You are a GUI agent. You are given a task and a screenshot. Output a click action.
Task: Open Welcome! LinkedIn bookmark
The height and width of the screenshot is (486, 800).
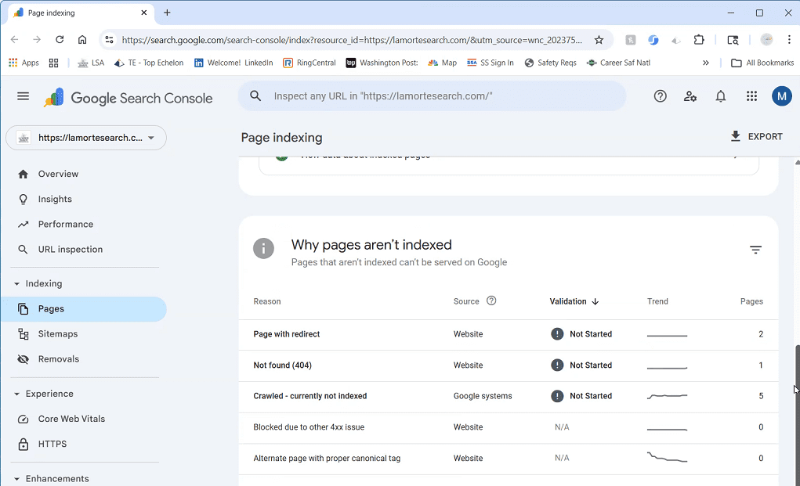233,63
